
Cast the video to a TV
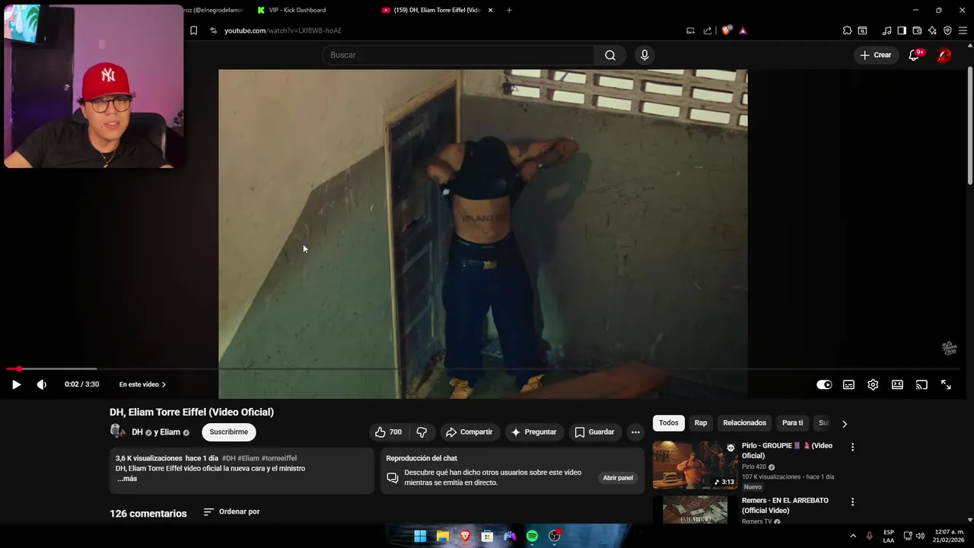click(x=921, y=384)
